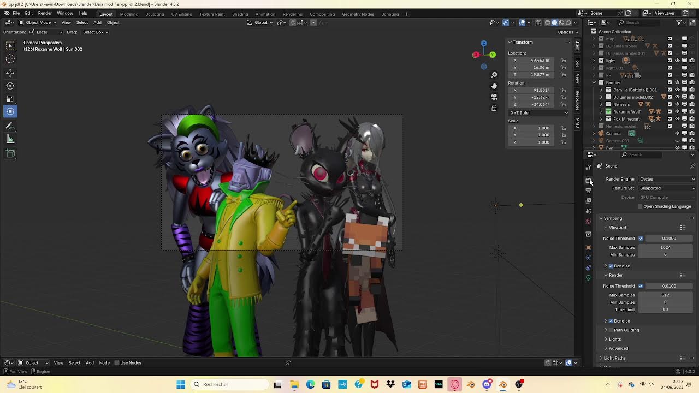
Task: Uncheck Render Denoise checkbox
Action: click(x=611, y=321)
